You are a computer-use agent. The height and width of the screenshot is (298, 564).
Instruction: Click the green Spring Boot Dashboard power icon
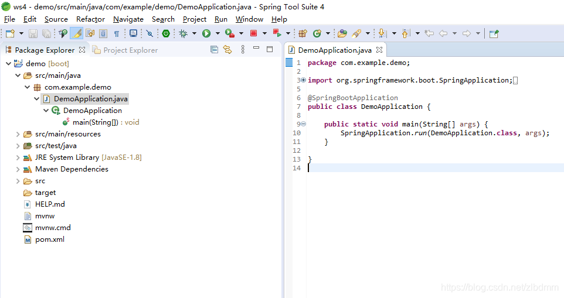[166, 33]
